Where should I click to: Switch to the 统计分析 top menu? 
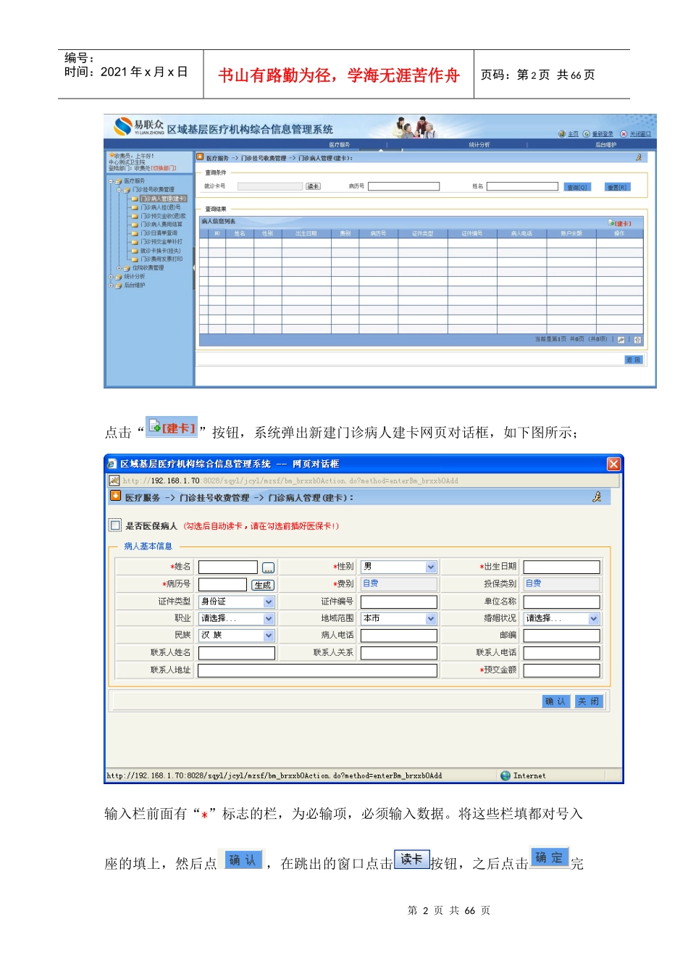coord(479,145)
